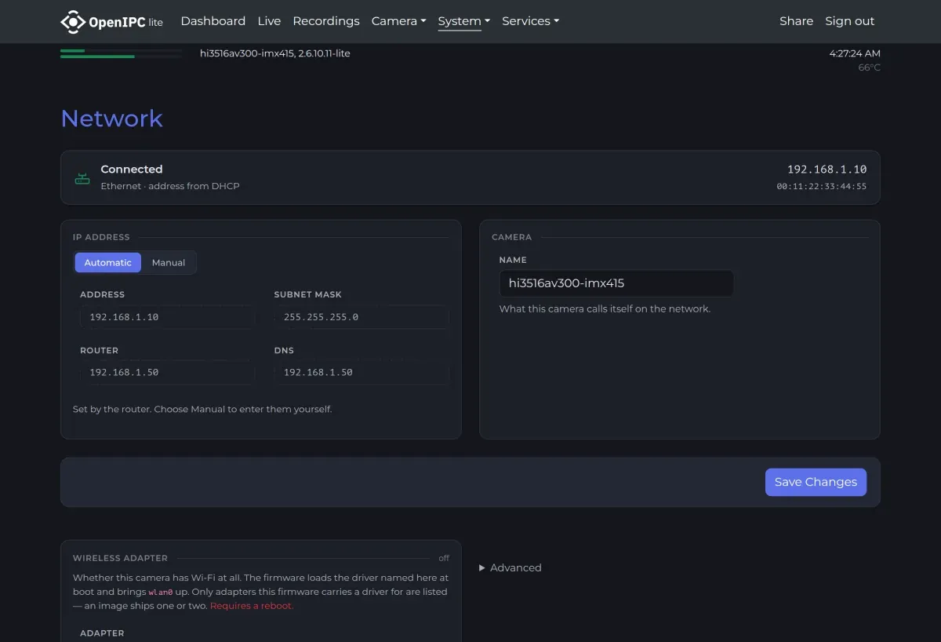Click the Router field

click(168, 372)
